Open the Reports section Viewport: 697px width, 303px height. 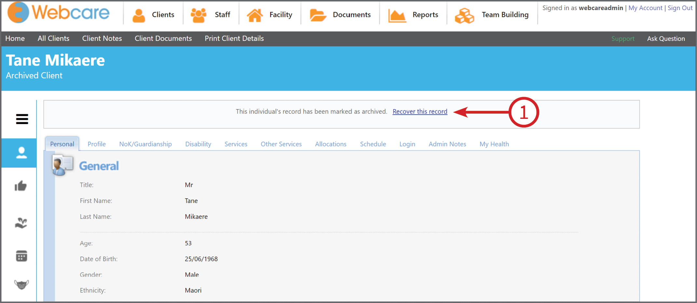click(x=413, y=15)
